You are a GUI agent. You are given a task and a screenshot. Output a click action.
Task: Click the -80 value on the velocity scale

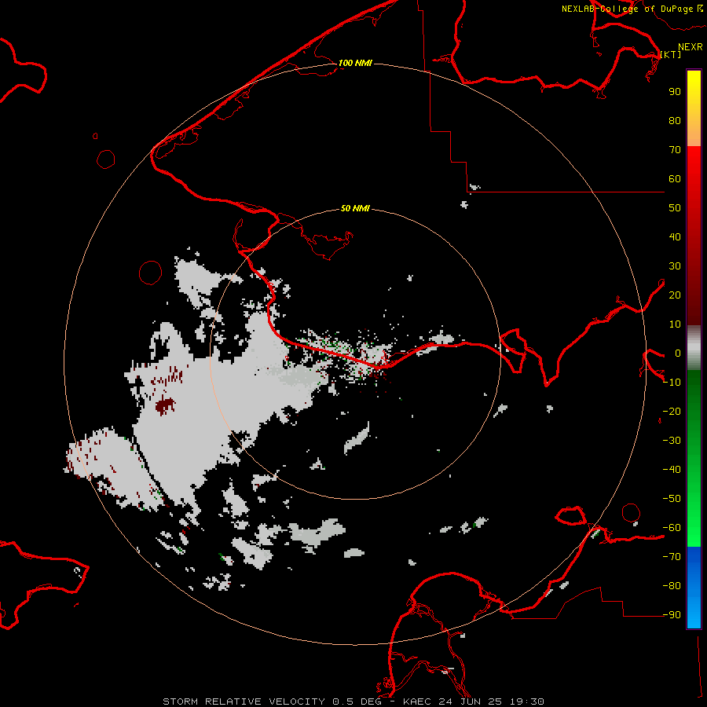coord(672,586)
